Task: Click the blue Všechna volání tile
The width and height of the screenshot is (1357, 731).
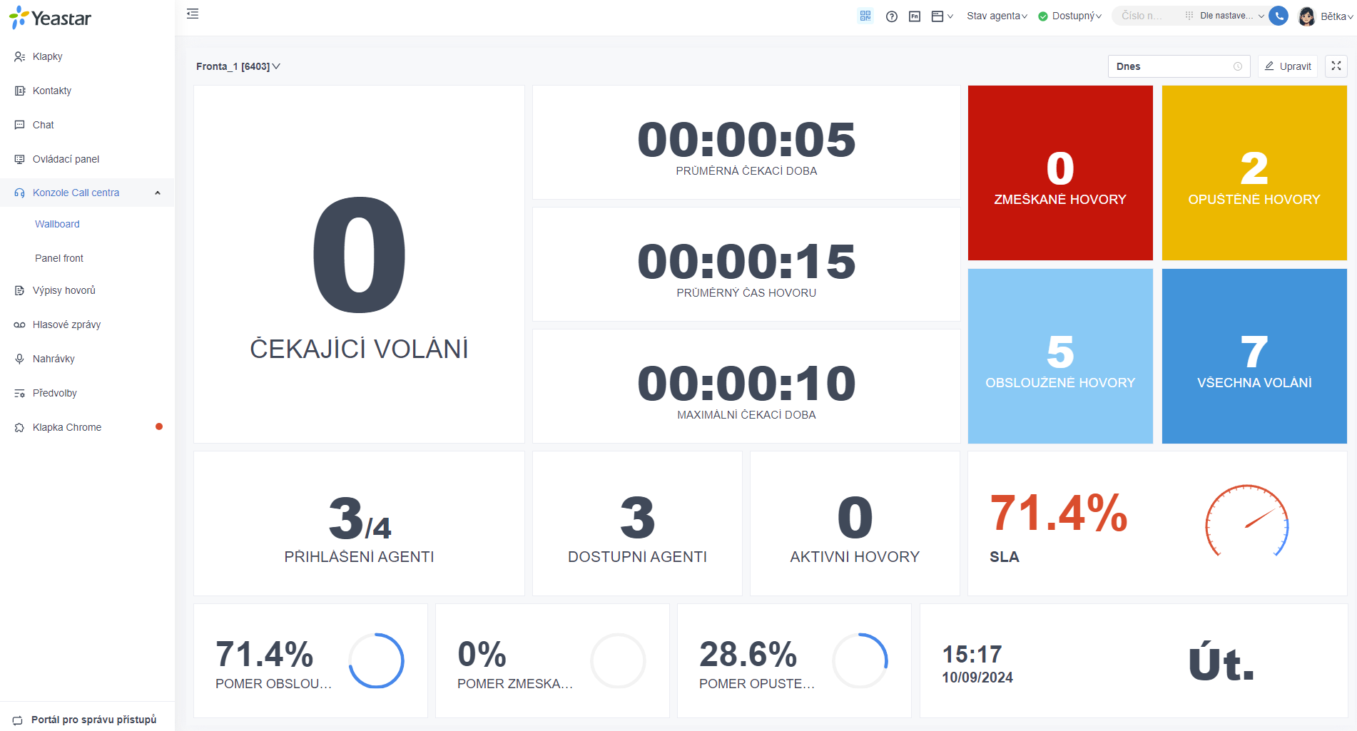Action: [x=1254, y=356]
